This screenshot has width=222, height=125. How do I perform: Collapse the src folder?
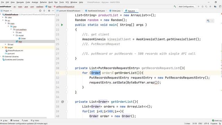(x=3, y=20)
